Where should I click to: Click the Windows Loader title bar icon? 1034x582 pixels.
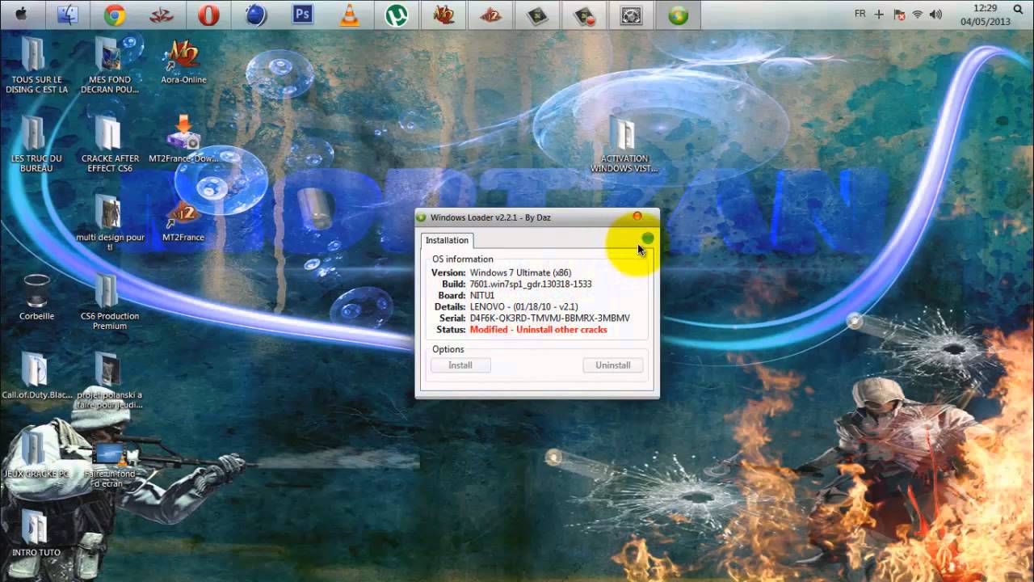point(421,217)
